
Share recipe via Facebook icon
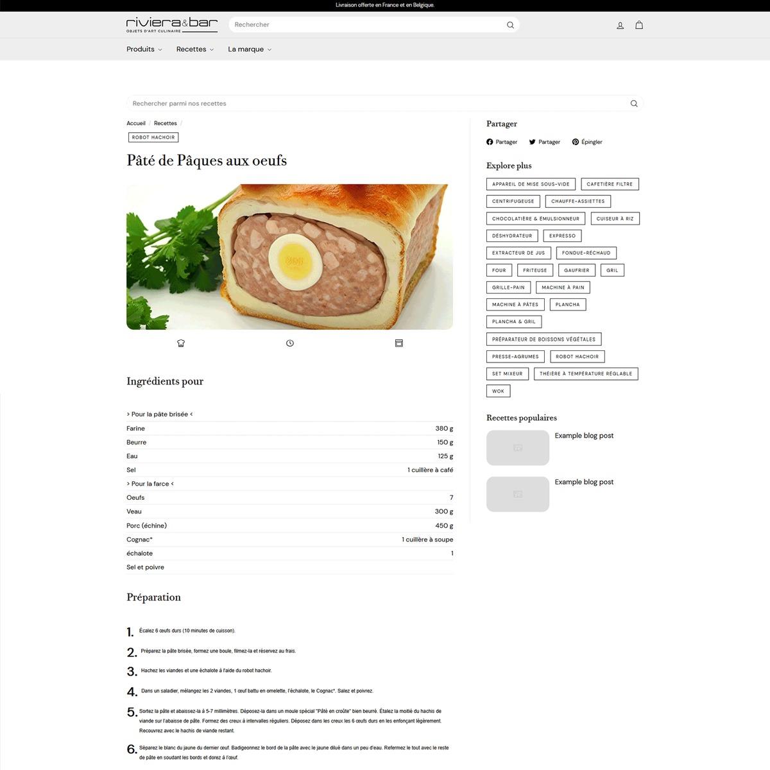[490, 142]
